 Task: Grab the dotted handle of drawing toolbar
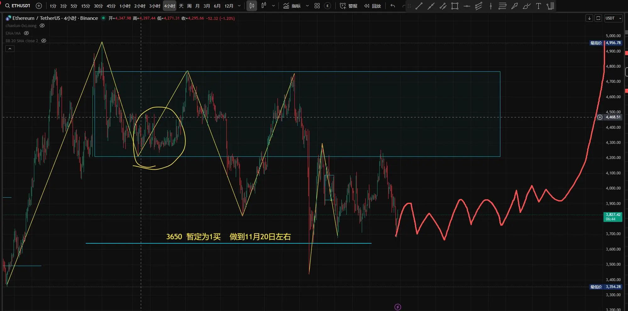tap(409, 6)
